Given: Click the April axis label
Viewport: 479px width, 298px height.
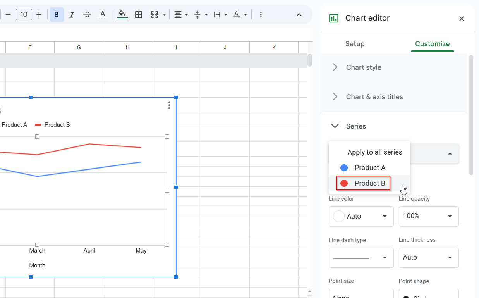Looking at the screenshot, I should click(89, 251).
